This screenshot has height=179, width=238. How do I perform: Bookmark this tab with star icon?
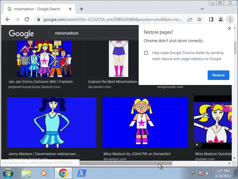pyautogui.click(x=199, y=19)
